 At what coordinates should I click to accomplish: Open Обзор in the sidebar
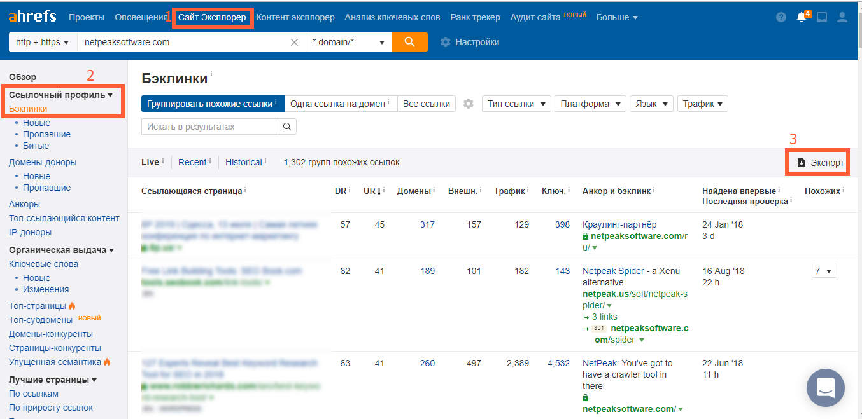tap(23, 77)
